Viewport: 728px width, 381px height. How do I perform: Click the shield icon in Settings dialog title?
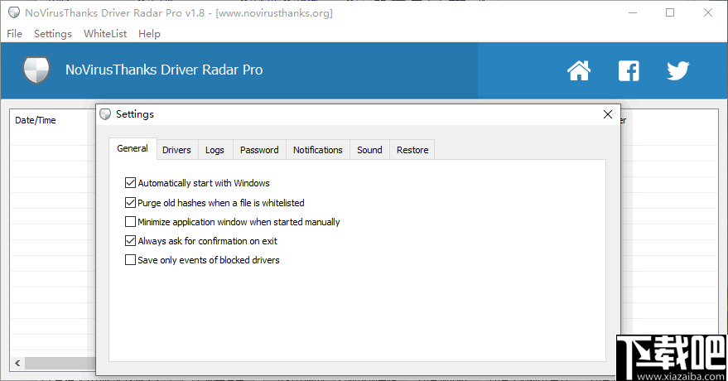[x=105, y=114]
